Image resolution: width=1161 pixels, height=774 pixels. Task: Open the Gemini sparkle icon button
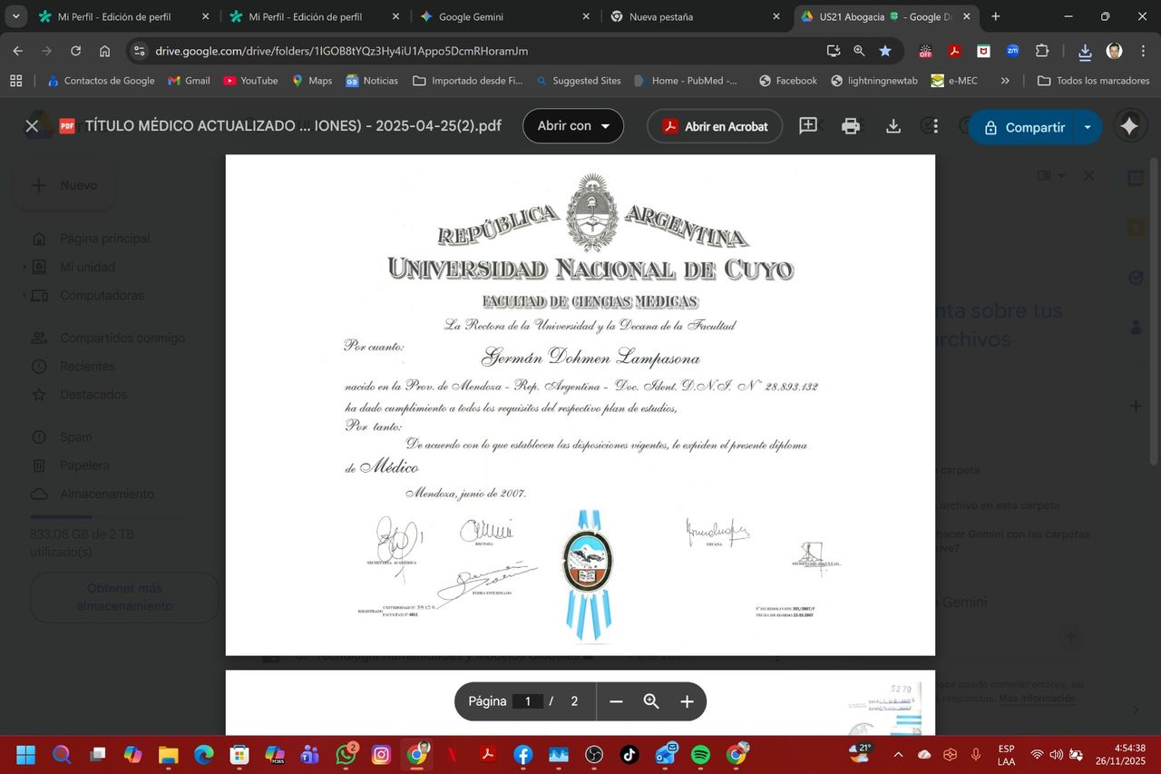click(x=1129, y=127)
